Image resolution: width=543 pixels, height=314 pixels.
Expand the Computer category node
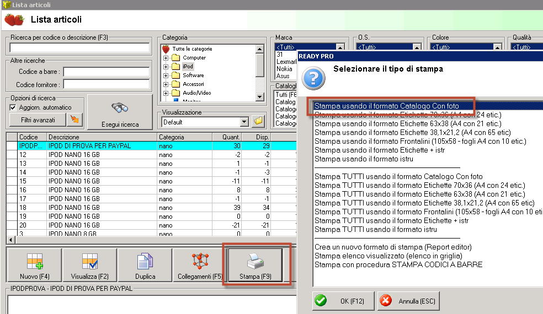pos(166,58)
